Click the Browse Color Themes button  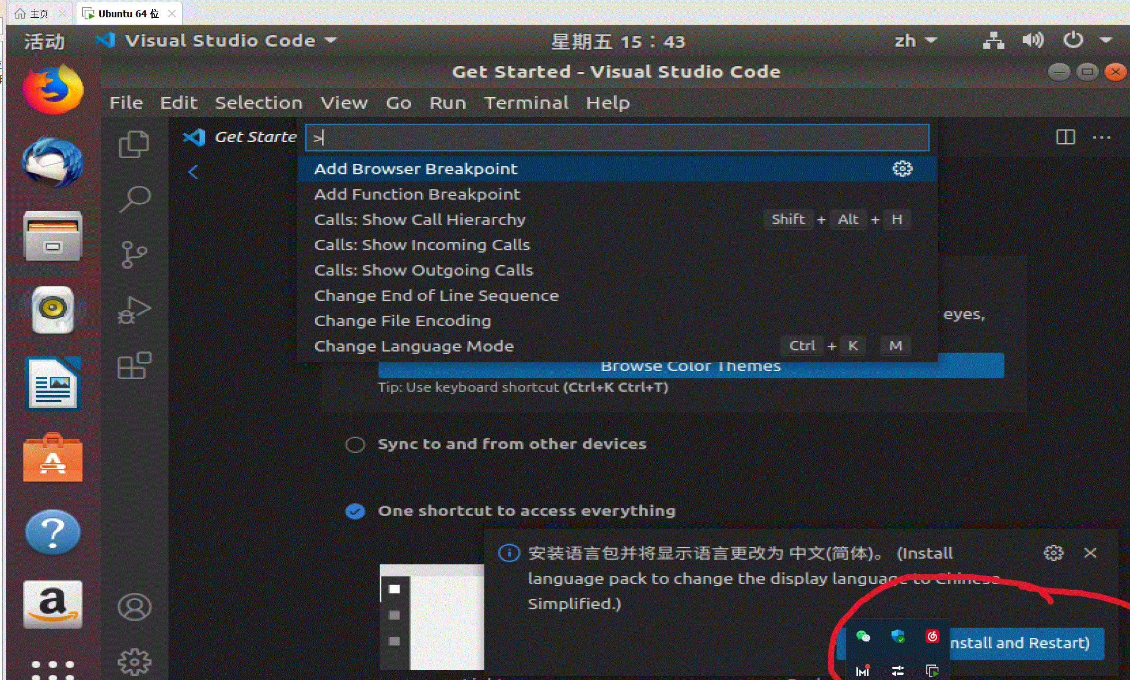691,366
